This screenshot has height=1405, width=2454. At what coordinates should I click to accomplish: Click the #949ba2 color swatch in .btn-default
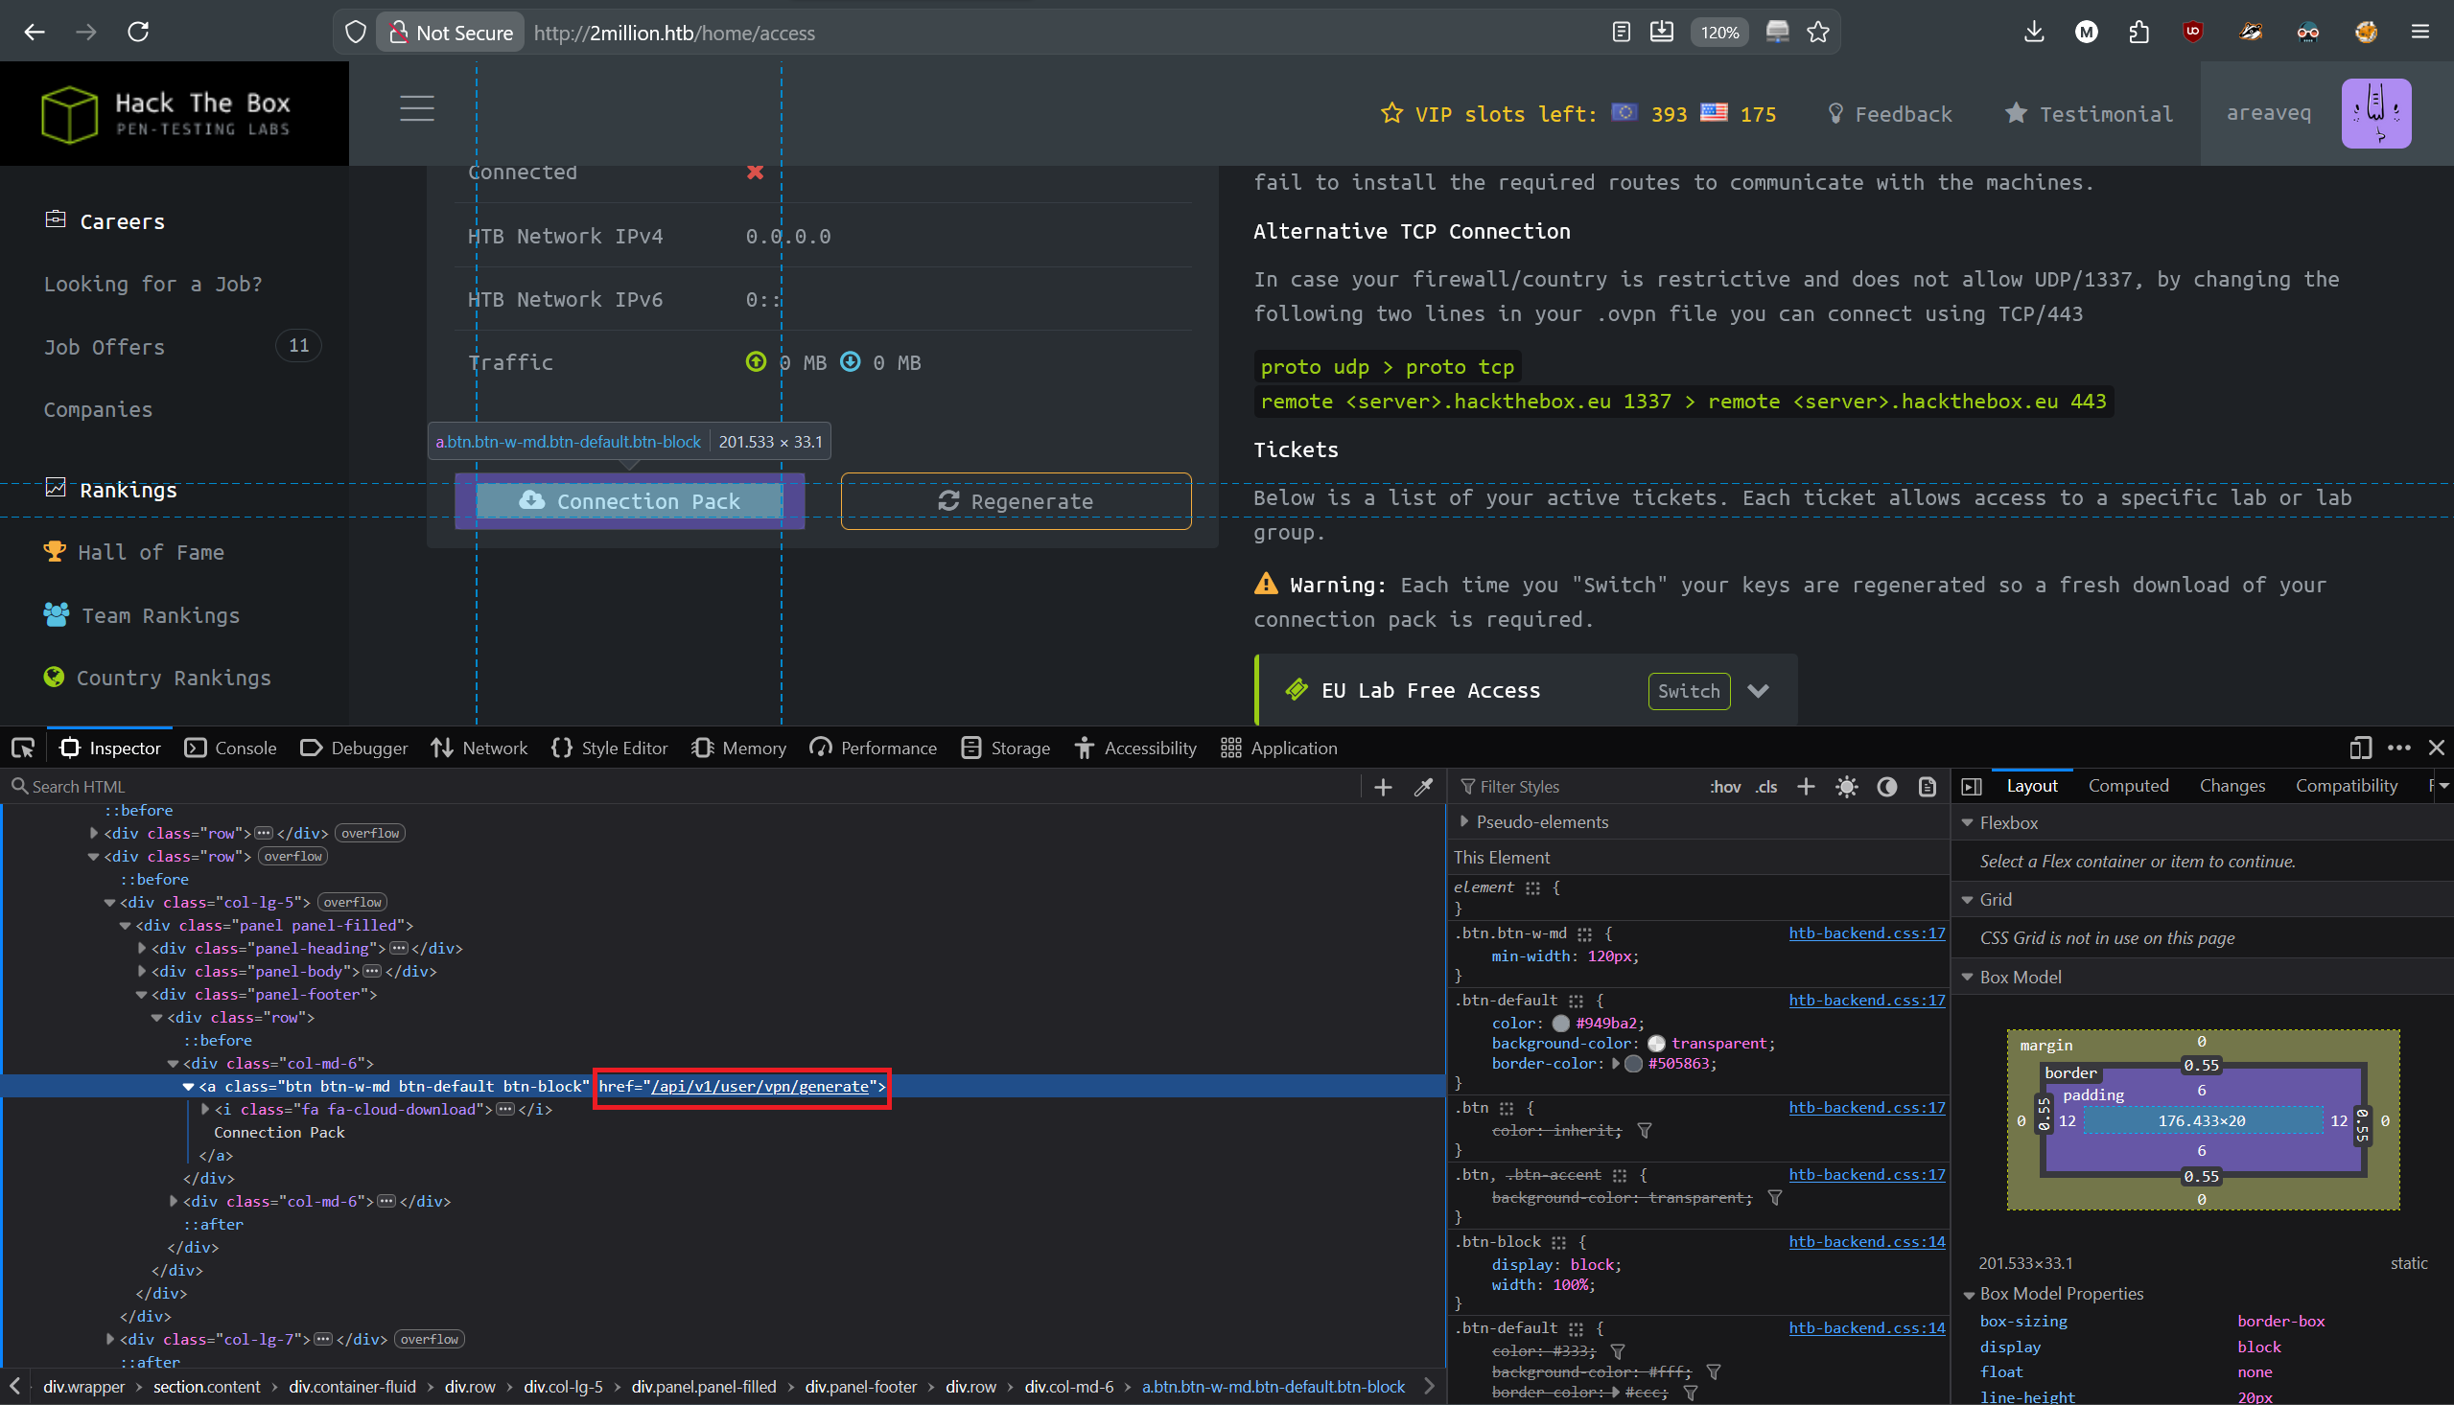coord(1561,1023)
